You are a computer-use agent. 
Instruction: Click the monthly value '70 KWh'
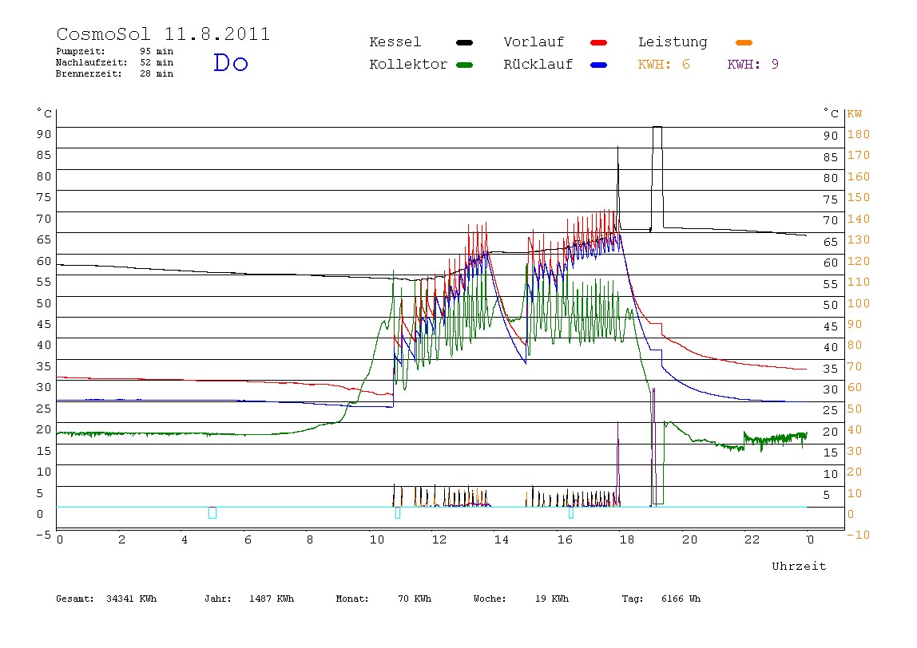click(x=415, y=599)
